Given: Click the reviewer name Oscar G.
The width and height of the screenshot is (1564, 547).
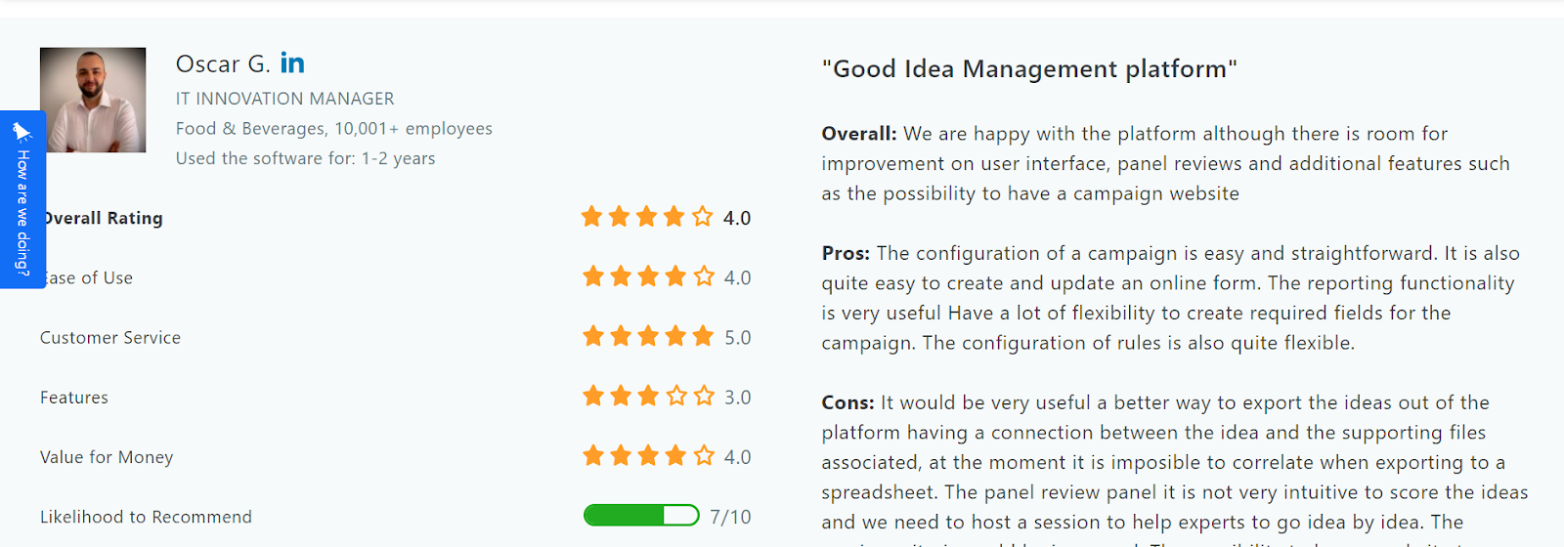Looking at the screenshot, I should tap(223, 64).
